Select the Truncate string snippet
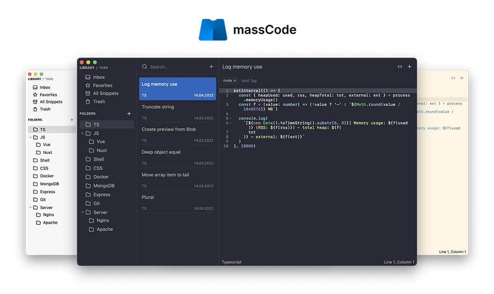Viewport: 494px width, 294px height. (178, 112)
